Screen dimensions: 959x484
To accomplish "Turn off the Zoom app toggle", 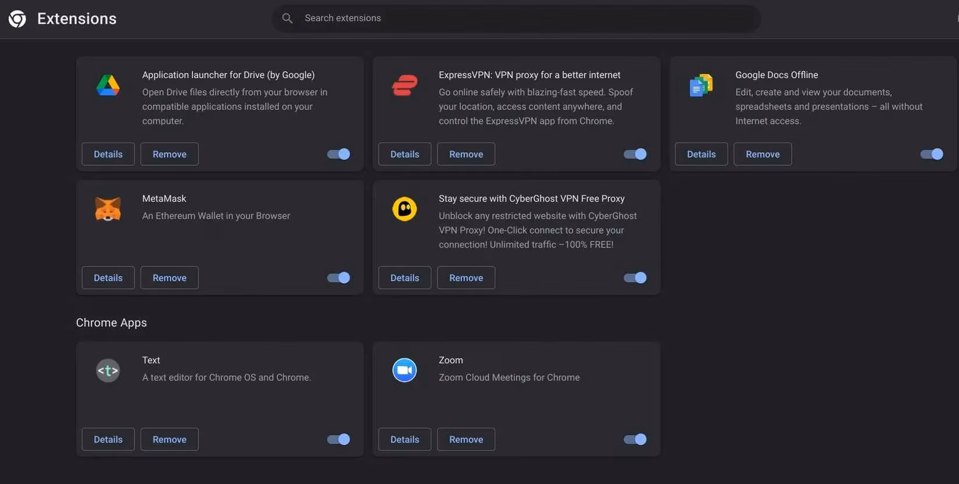I will (x=635, y=439).
